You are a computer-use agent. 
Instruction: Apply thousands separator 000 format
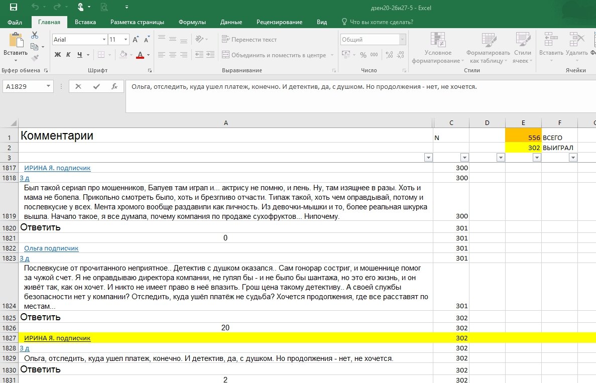tap(374, 55)
